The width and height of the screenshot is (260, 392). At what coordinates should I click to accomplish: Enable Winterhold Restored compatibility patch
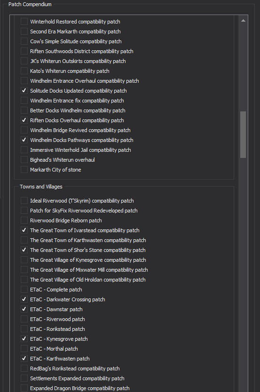[x=24, y=22]
